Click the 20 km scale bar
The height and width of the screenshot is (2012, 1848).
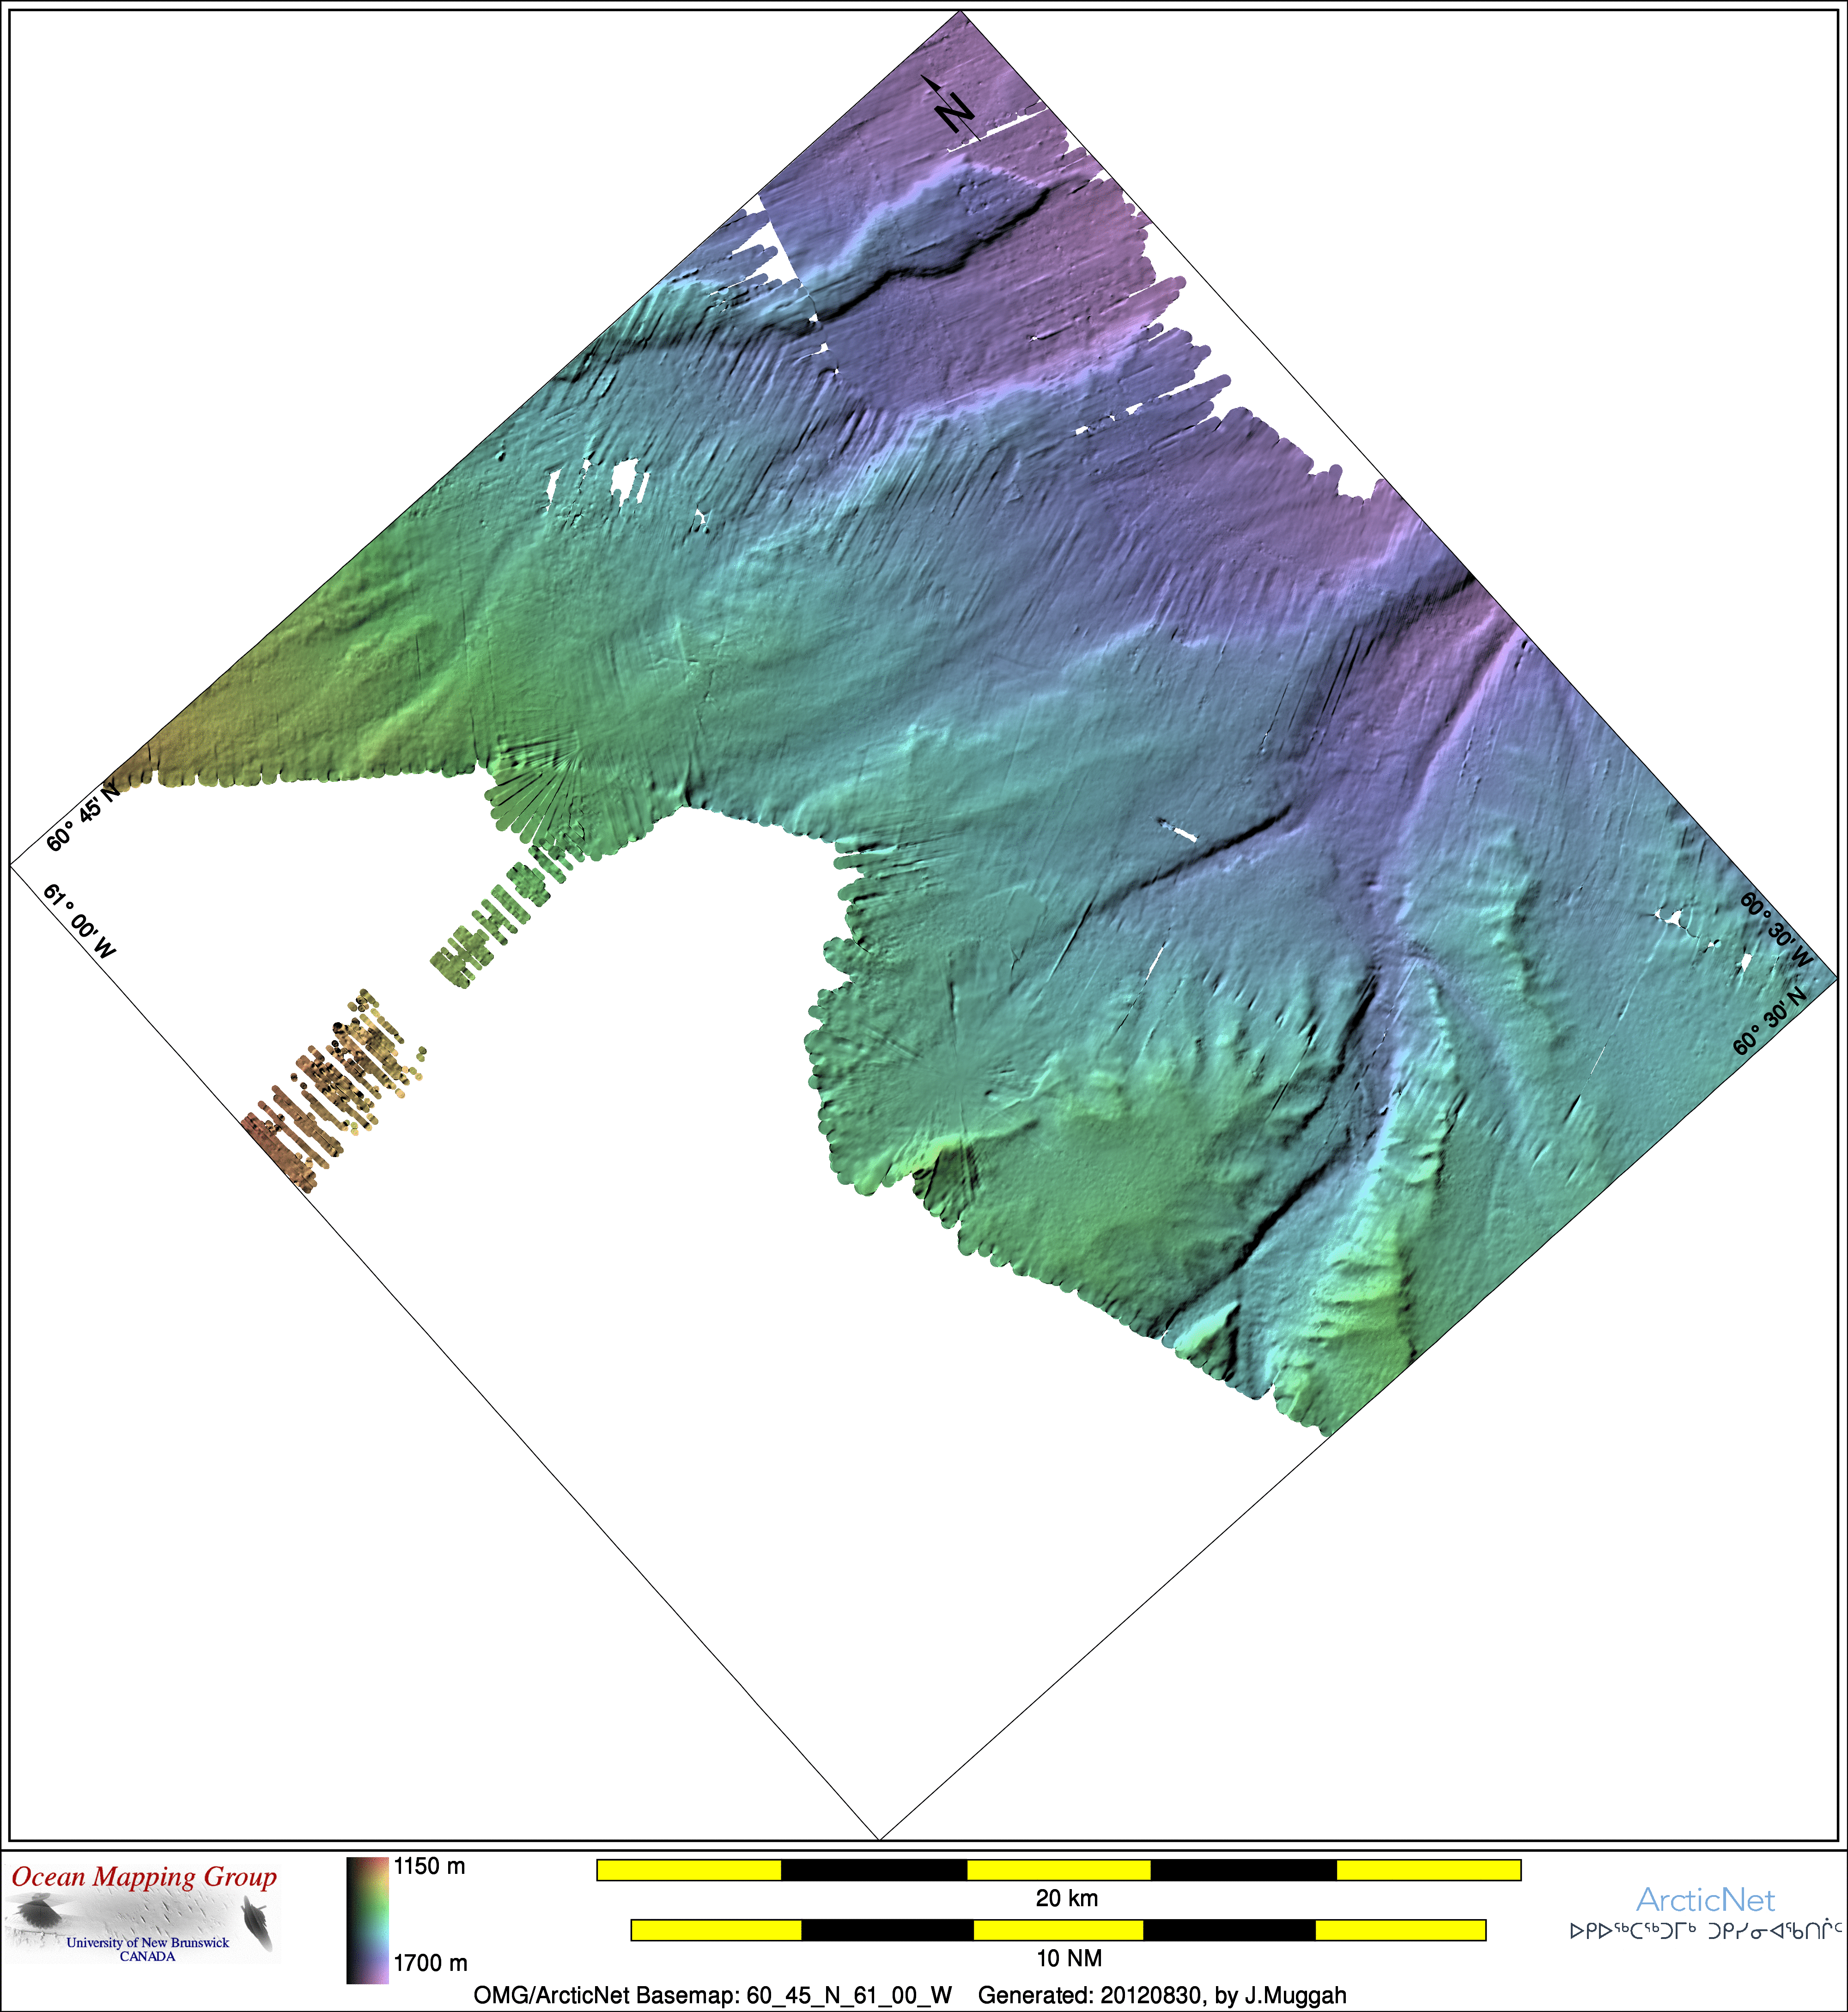tap(1058, 1870)
